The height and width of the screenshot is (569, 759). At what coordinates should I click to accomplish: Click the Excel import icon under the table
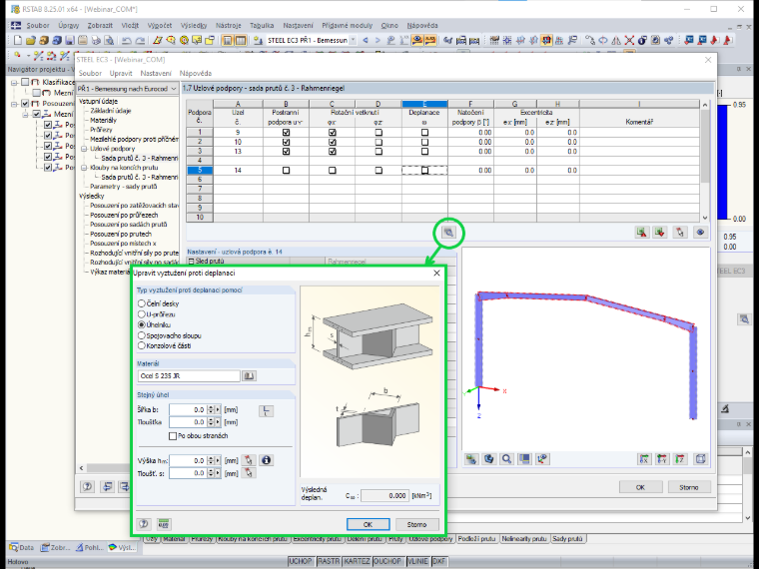pos(660,233)
